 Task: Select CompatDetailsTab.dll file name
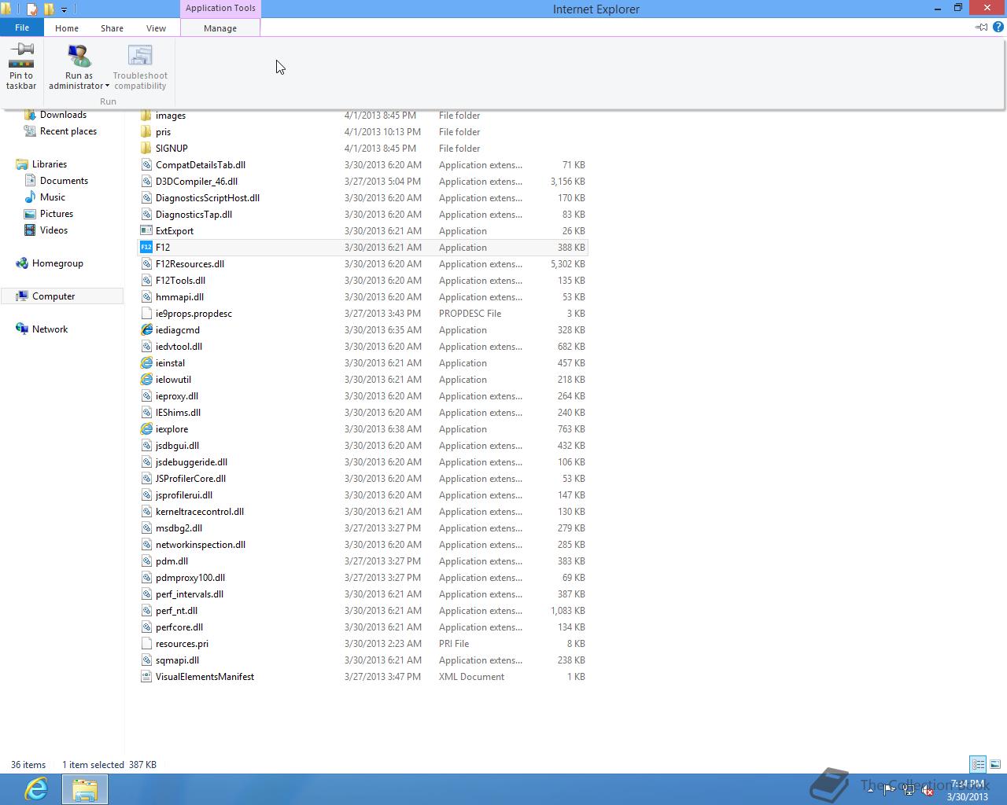pos(201,165)
